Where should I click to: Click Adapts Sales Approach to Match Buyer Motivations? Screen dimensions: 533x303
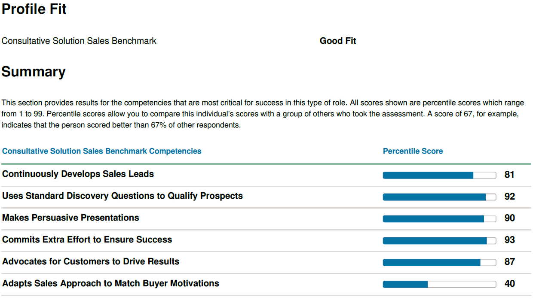coord(110,283)
